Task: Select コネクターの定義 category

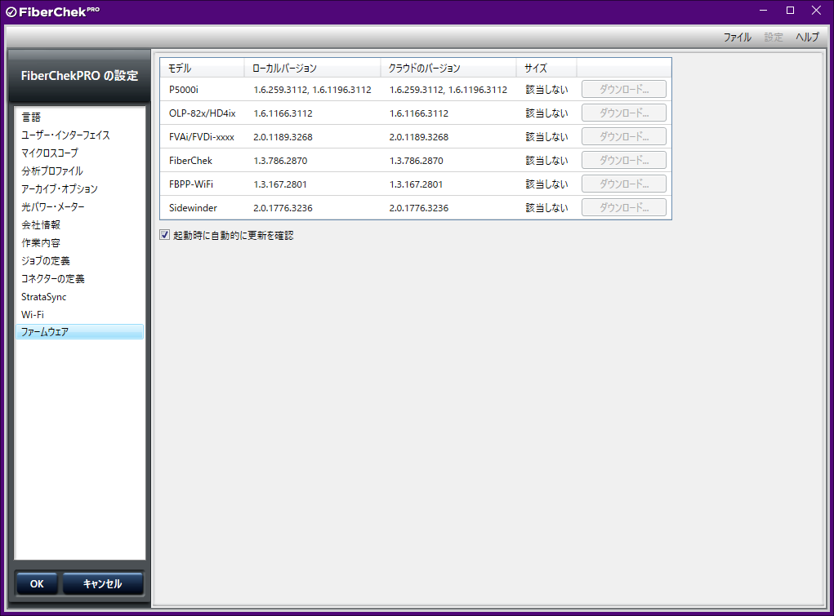Action: click(80, 278)
